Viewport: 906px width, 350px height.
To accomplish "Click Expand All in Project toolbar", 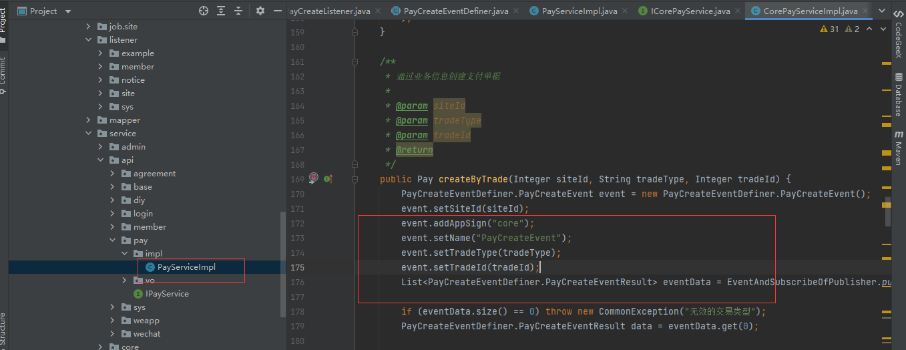I will coord(221,11).
